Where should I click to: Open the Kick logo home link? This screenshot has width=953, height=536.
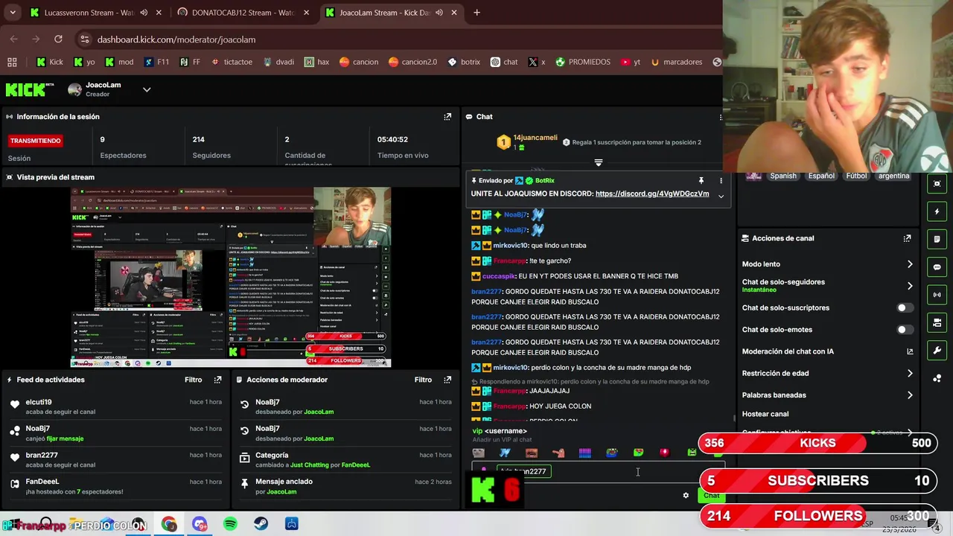25,89
